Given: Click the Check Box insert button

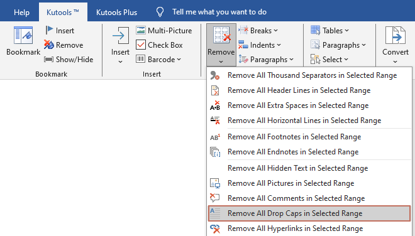Looking at the screenshot, I should pyautogui.click(x=159, y=45).
